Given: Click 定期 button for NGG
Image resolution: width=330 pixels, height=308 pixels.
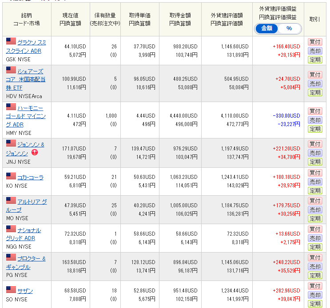Looking at the screenshot, I should [x=315, y=247].
